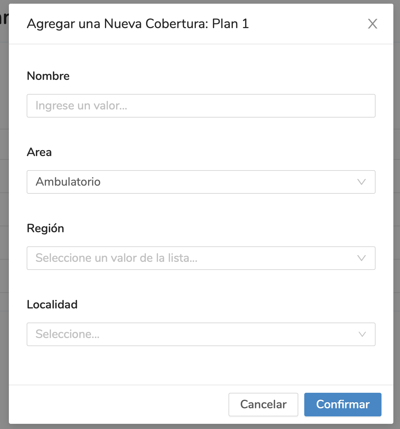This screenshot has height=429, width=400.
Task: Click the Cancelar button
Action: pos(263,405)
